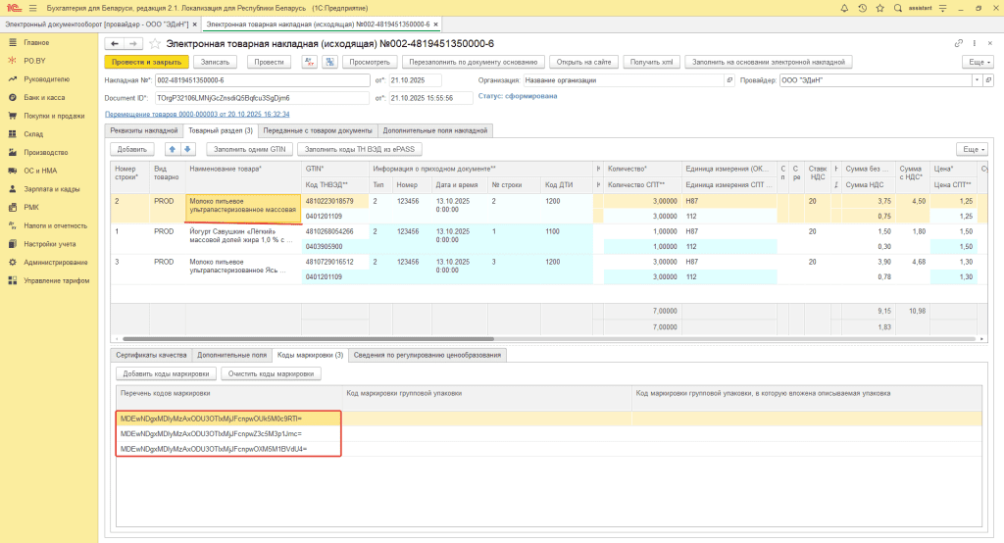Open the main hamburger menu
Screen dimensions: 1004x543
31,8
